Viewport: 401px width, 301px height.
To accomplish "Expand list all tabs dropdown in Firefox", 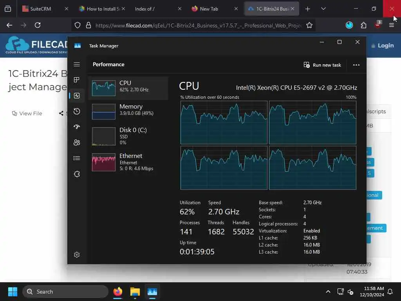I will (323, 9).
